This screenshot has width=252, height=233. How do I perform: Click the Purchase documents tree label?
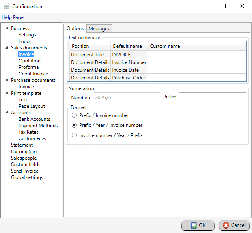[x=33, y=80]
